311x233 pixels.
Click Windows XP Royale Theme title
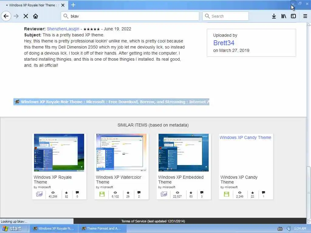pyautogui.click(x=53, y=180)
